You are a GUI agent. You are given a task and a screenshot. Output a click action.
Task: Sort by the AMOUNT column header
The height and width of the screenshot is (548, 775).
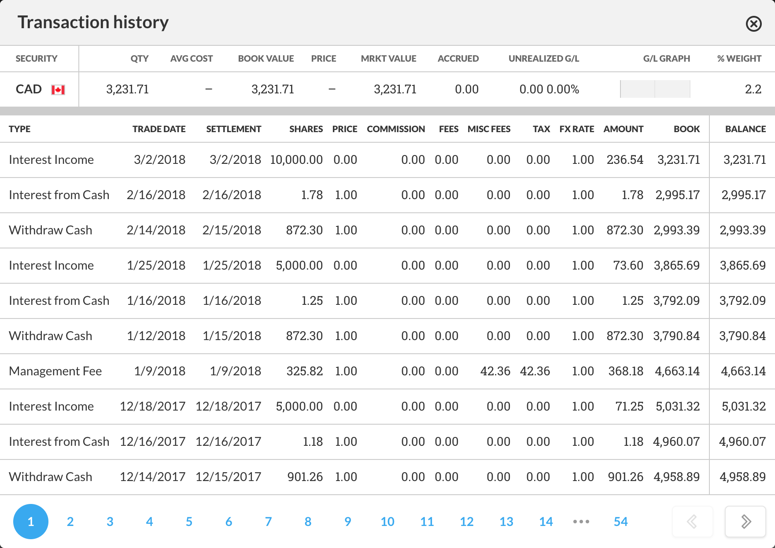click(624, 129)
